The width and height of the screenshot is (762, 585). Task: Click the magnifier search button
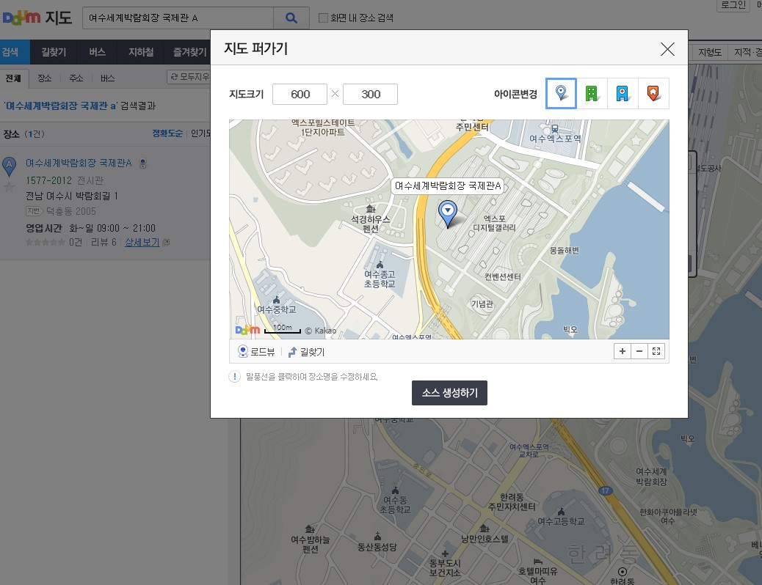(x=291, y=18)
